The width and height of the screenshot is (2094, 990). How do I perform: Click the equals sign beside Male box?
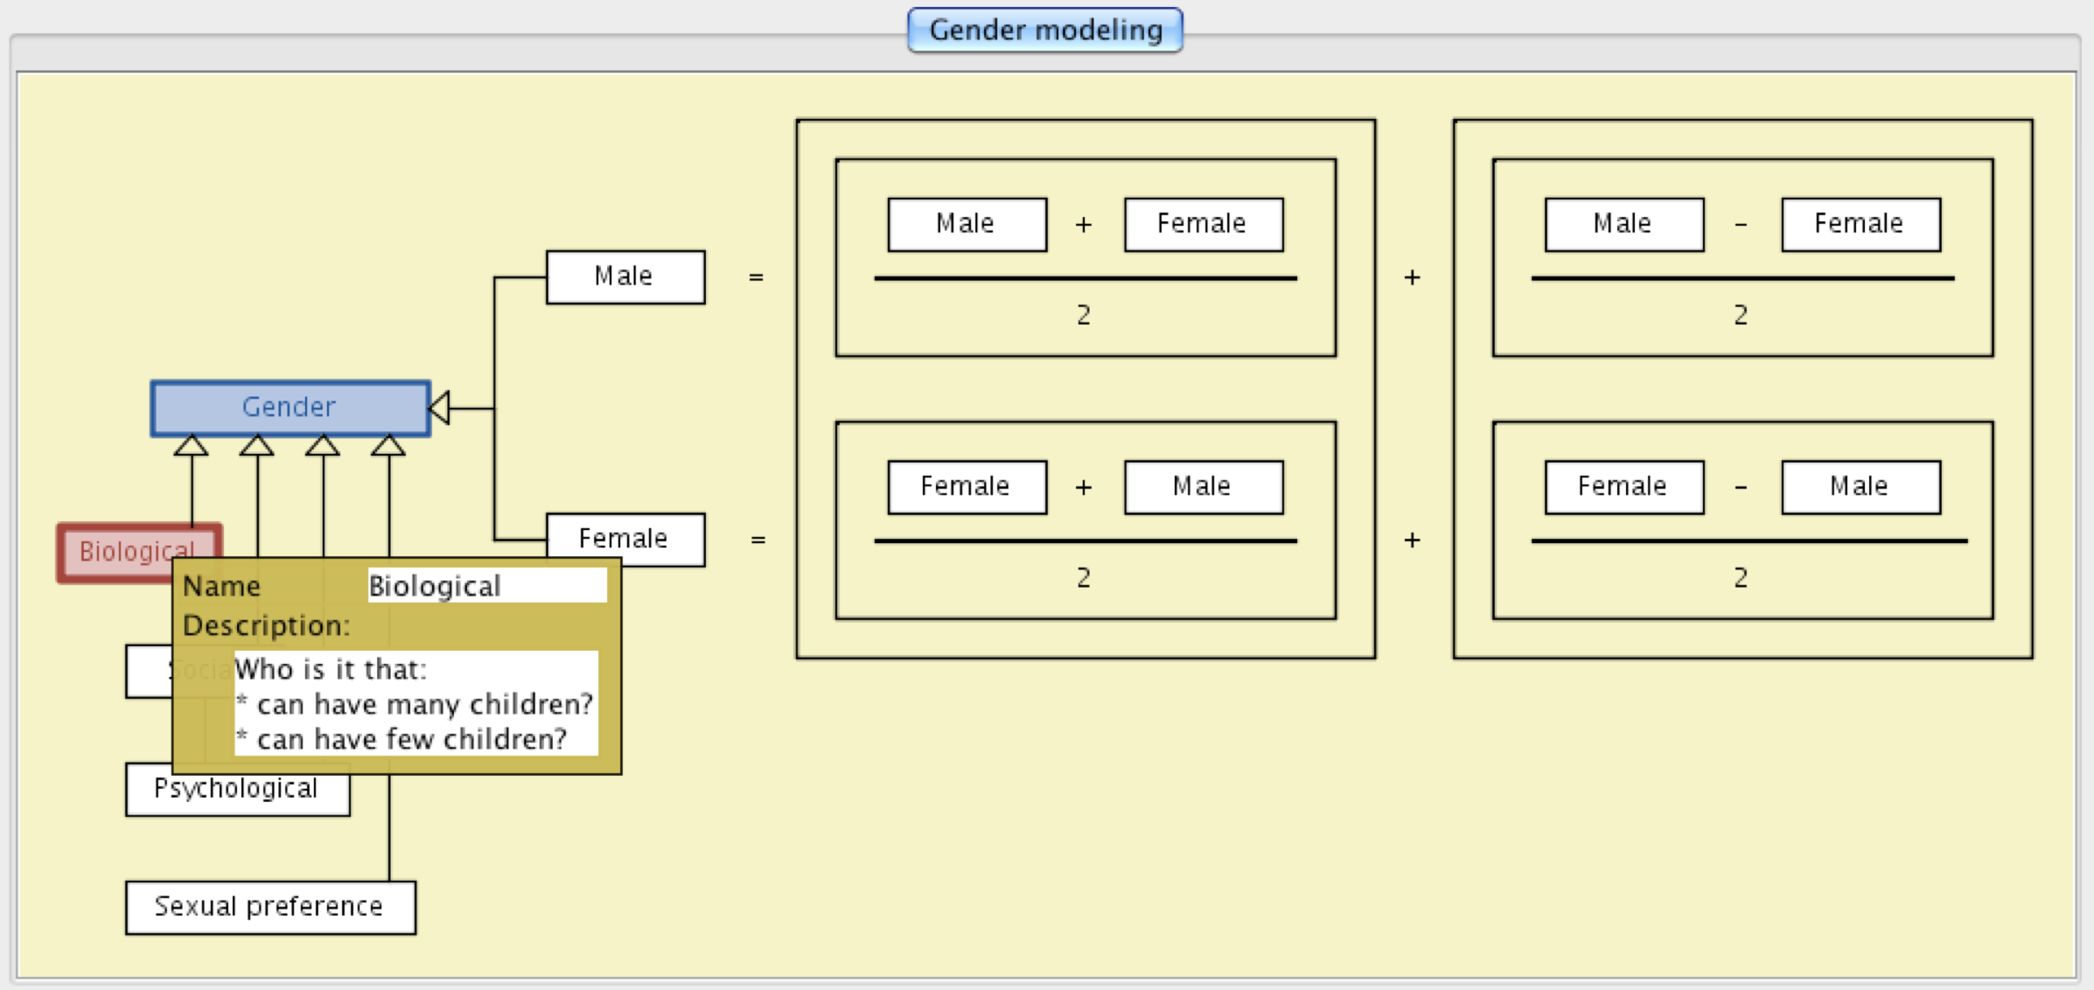(x=757, y=277)
